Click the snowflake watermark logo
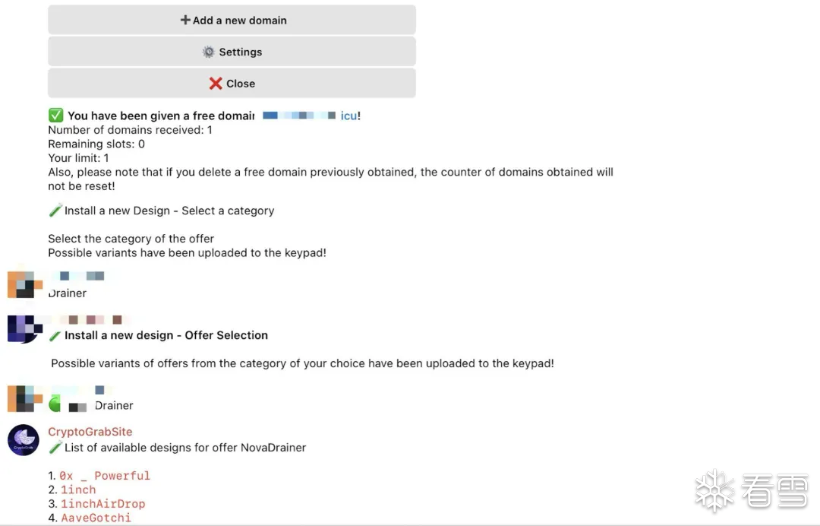The height and width of the screenshot is (526, 820). click(714, 490)
